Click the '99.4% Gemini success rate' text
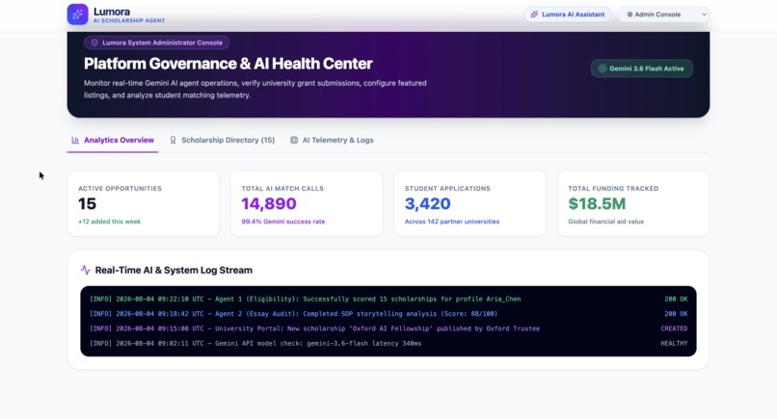The height and width of the screenshot is (419, 777). 283,222
